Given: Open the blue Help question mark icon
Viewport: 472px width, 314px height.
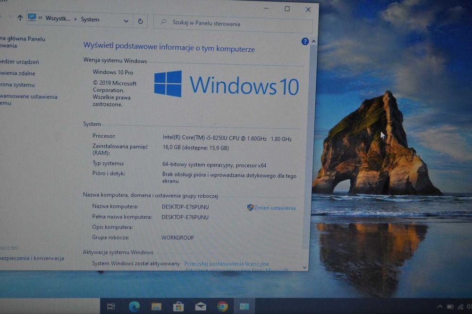Looking at the screenshot, I should click(x=305, y=42).
